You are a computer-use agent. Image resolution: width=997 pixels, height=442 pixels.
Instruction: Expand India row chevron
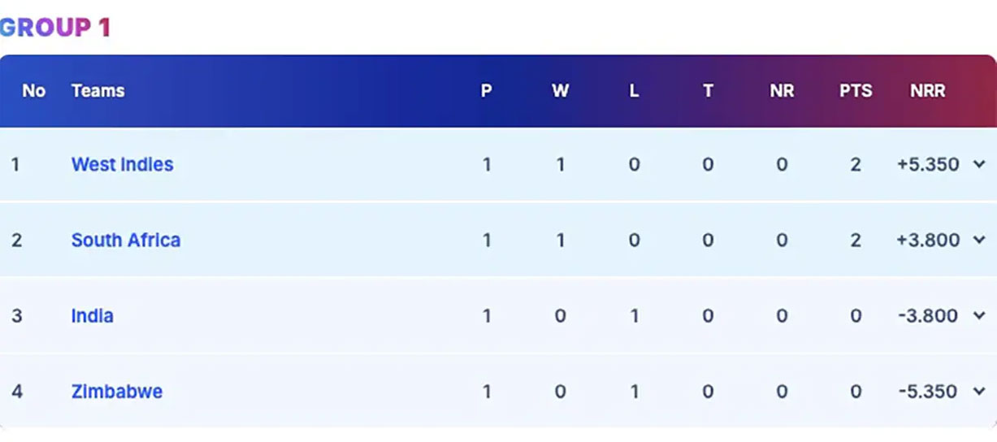point(979,315)
